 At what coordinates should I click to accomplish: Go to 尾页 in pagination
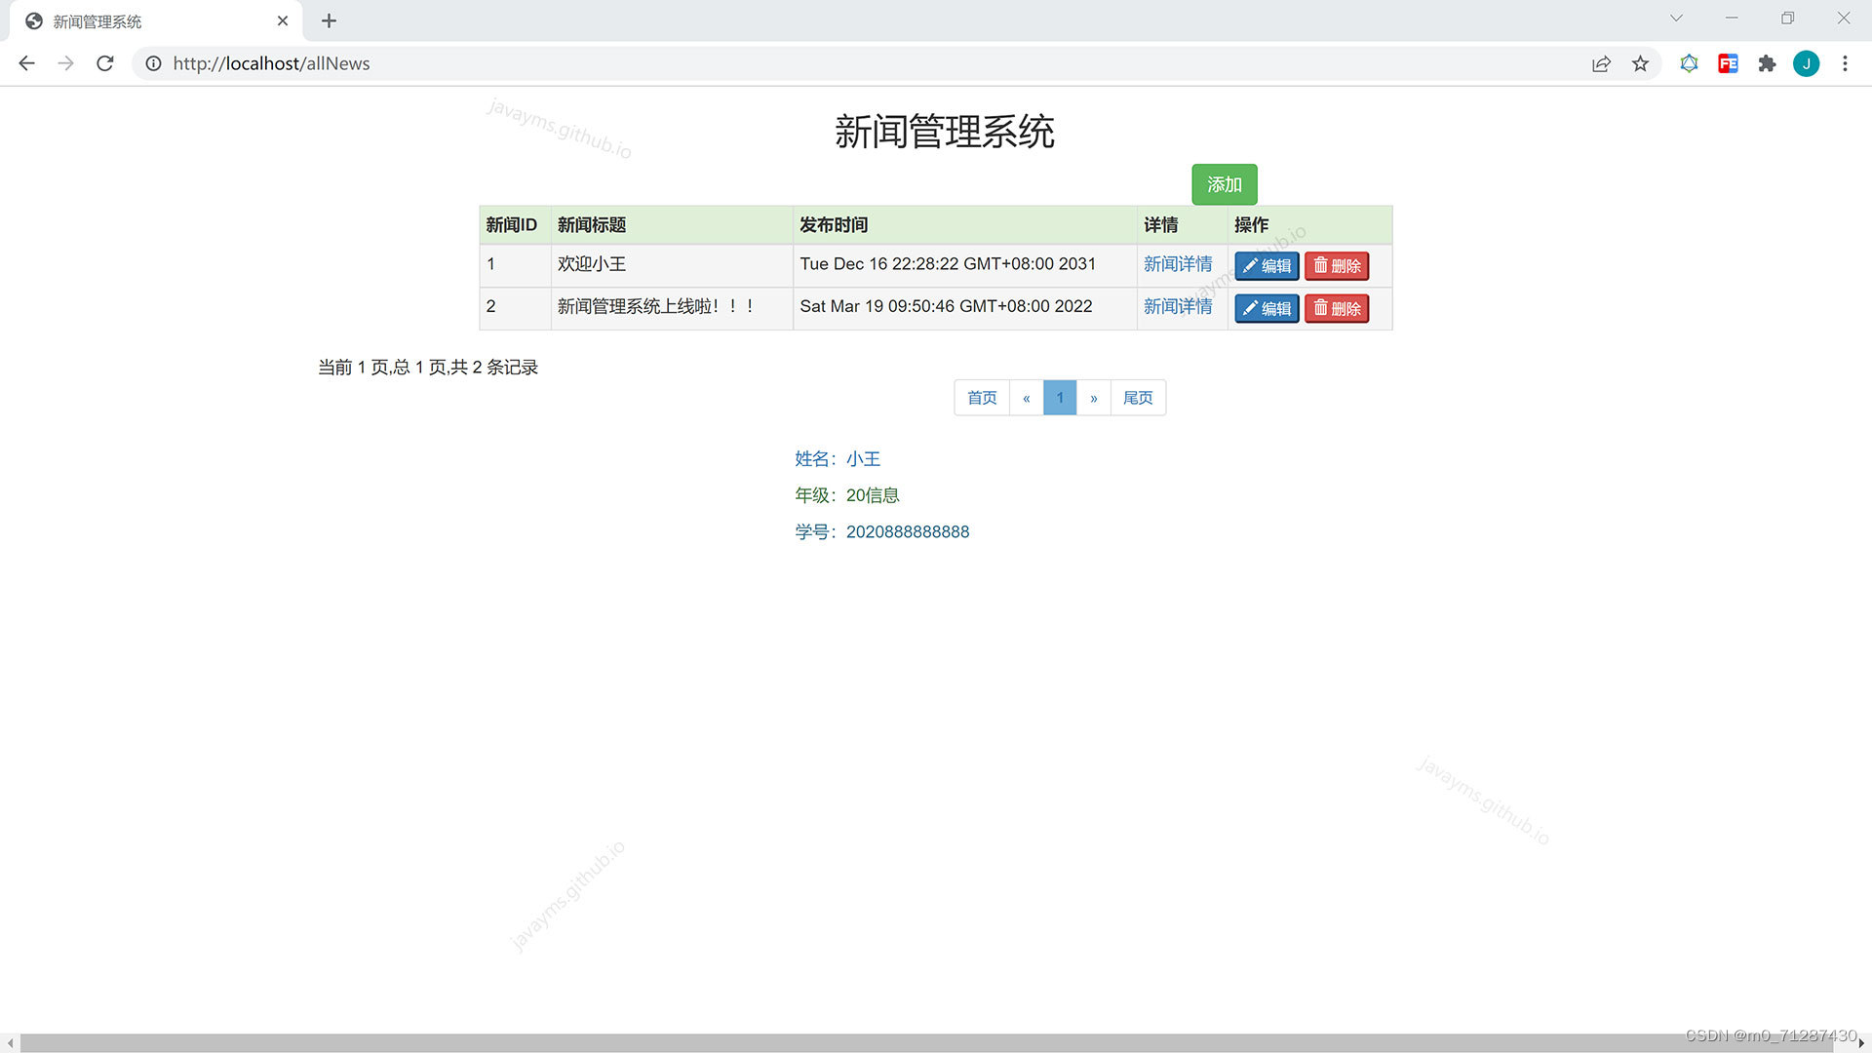point(1138,398)
